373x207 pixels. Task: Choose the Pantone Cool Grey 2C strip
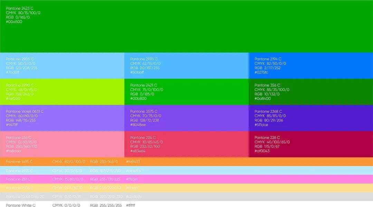tap(186, 197)
